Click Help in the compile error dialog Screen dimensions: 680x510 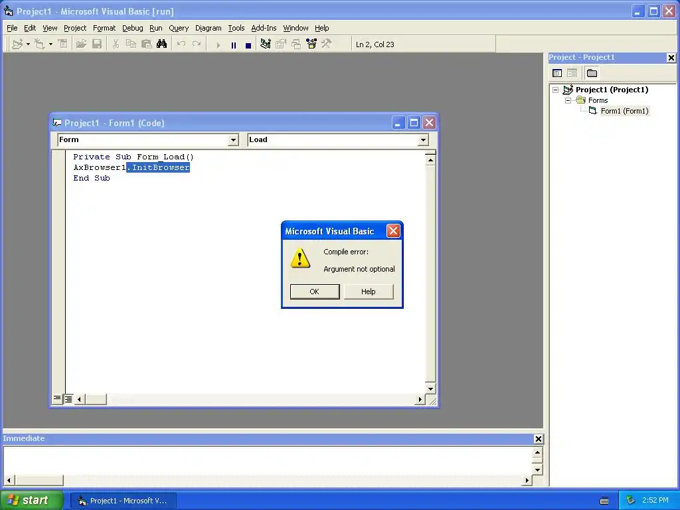tap(368, 292)
